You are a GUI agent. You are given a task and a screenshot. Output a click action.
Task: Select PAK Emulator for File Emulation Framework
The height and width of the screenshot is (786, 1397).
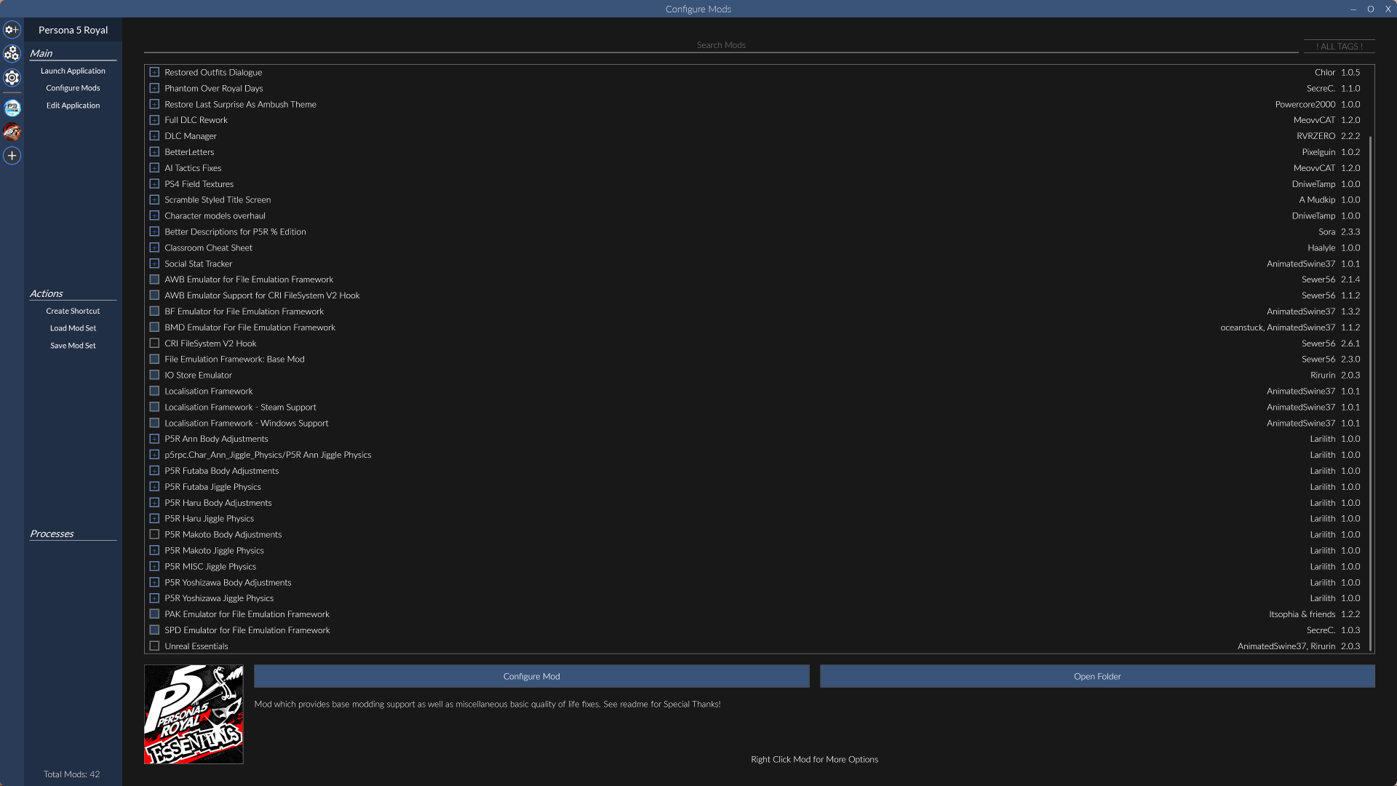[x=757, y=614]
